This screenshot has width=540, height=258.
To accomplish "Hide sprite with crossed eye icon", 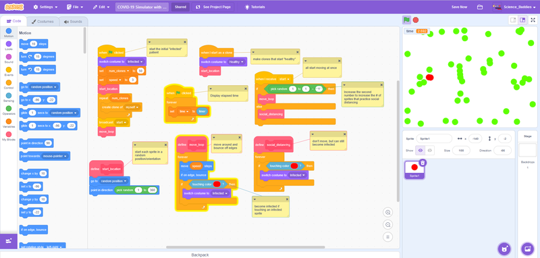I will coord(429,151).
